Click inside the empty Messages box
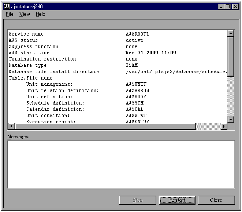Screen dimensions: 242x212 (121, 164)
